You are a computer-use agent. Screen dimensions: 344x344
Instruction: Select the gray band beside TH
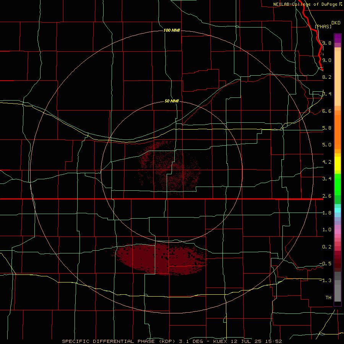(338, 294)
